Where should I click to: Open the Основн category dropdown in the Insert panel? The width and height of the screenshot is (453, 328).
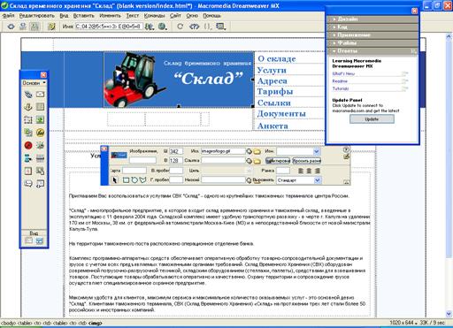coord(34,83)
